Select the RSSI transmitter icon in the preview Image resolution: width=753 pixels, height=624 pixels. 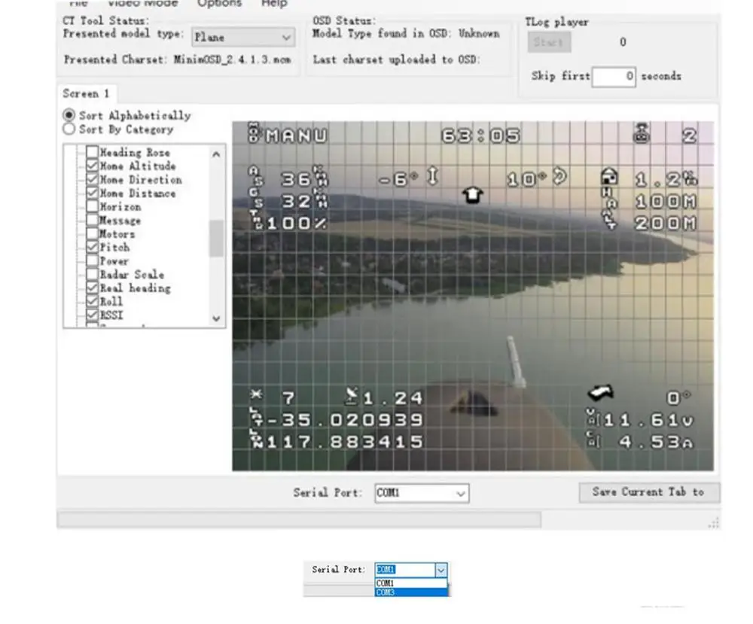click(642, 133)
